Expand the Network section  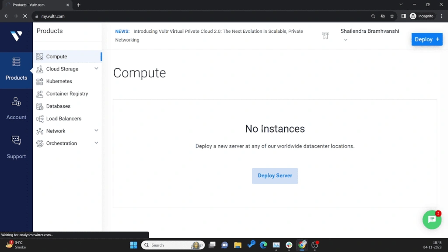coord(66,131)
